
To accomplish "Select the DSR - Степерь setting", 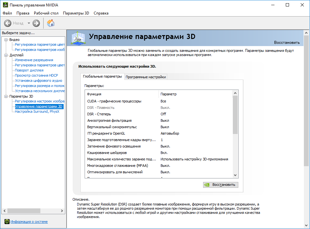I will click(x=159, y=114).
